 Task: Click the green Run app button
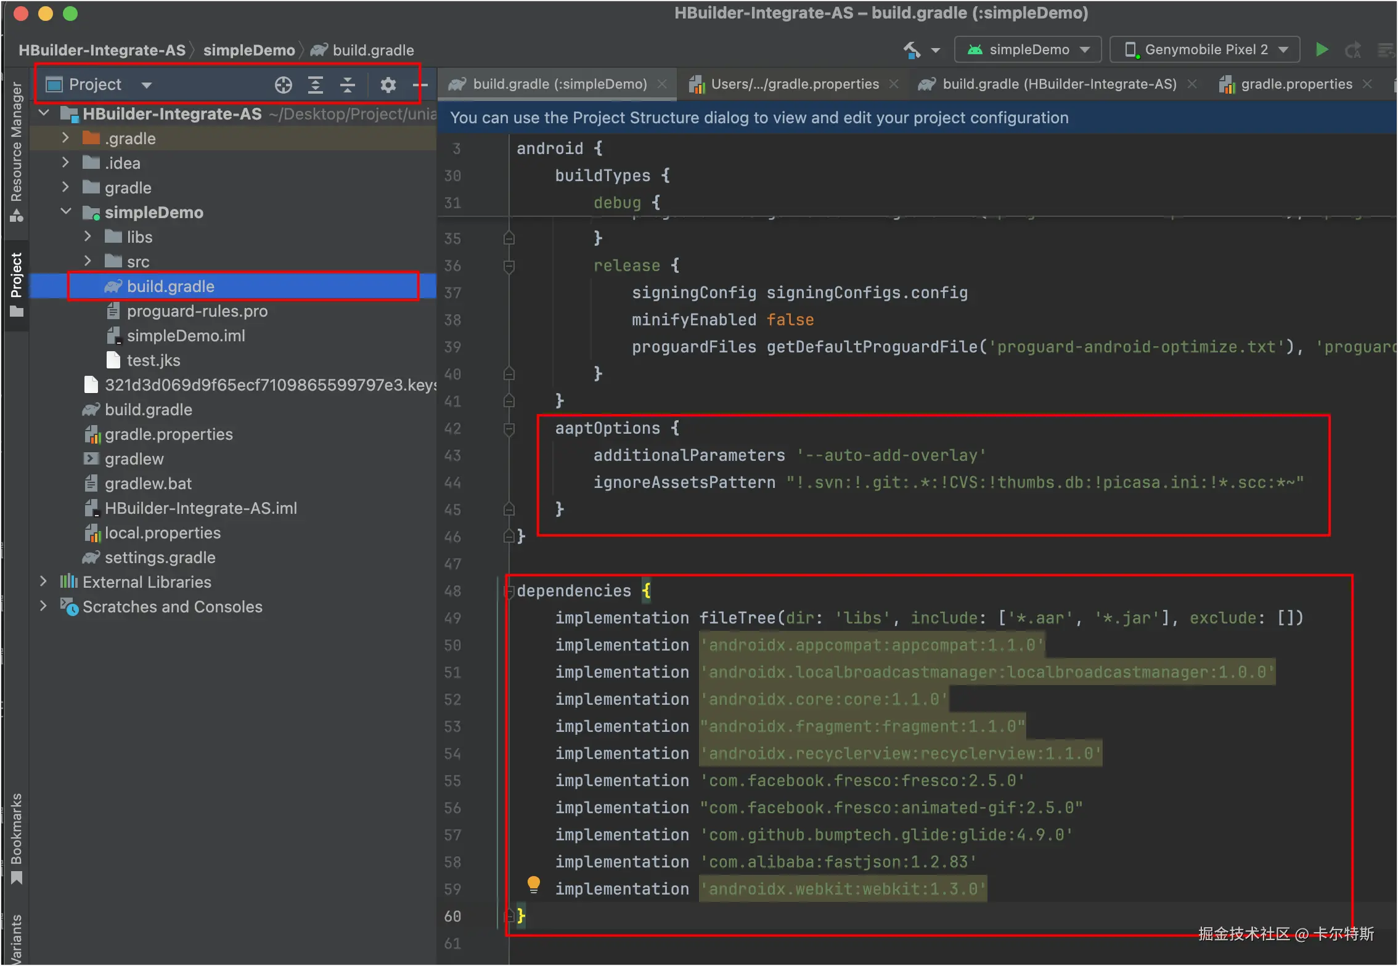1321,50
